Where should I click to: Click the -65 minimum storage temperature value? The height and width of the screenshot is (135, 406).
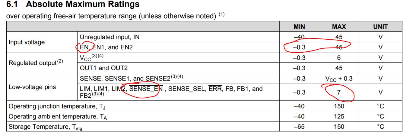pos(299,127)
